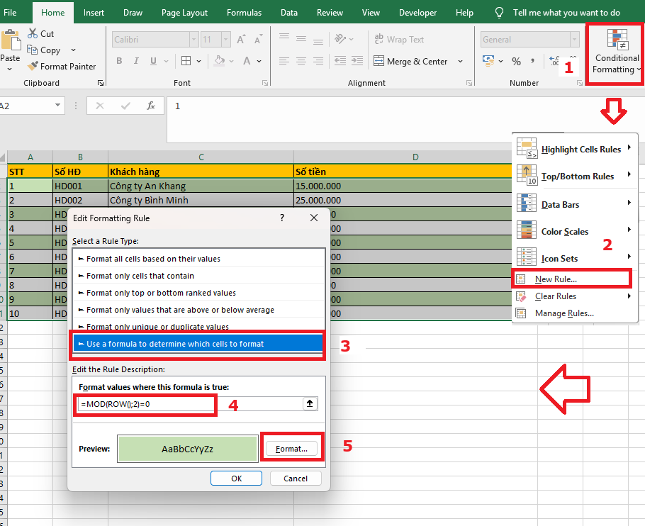The height and width of the screenshot is (526, 645).
Task: Collapse dialog using the range selector arrow
Action: coord(310,403)
